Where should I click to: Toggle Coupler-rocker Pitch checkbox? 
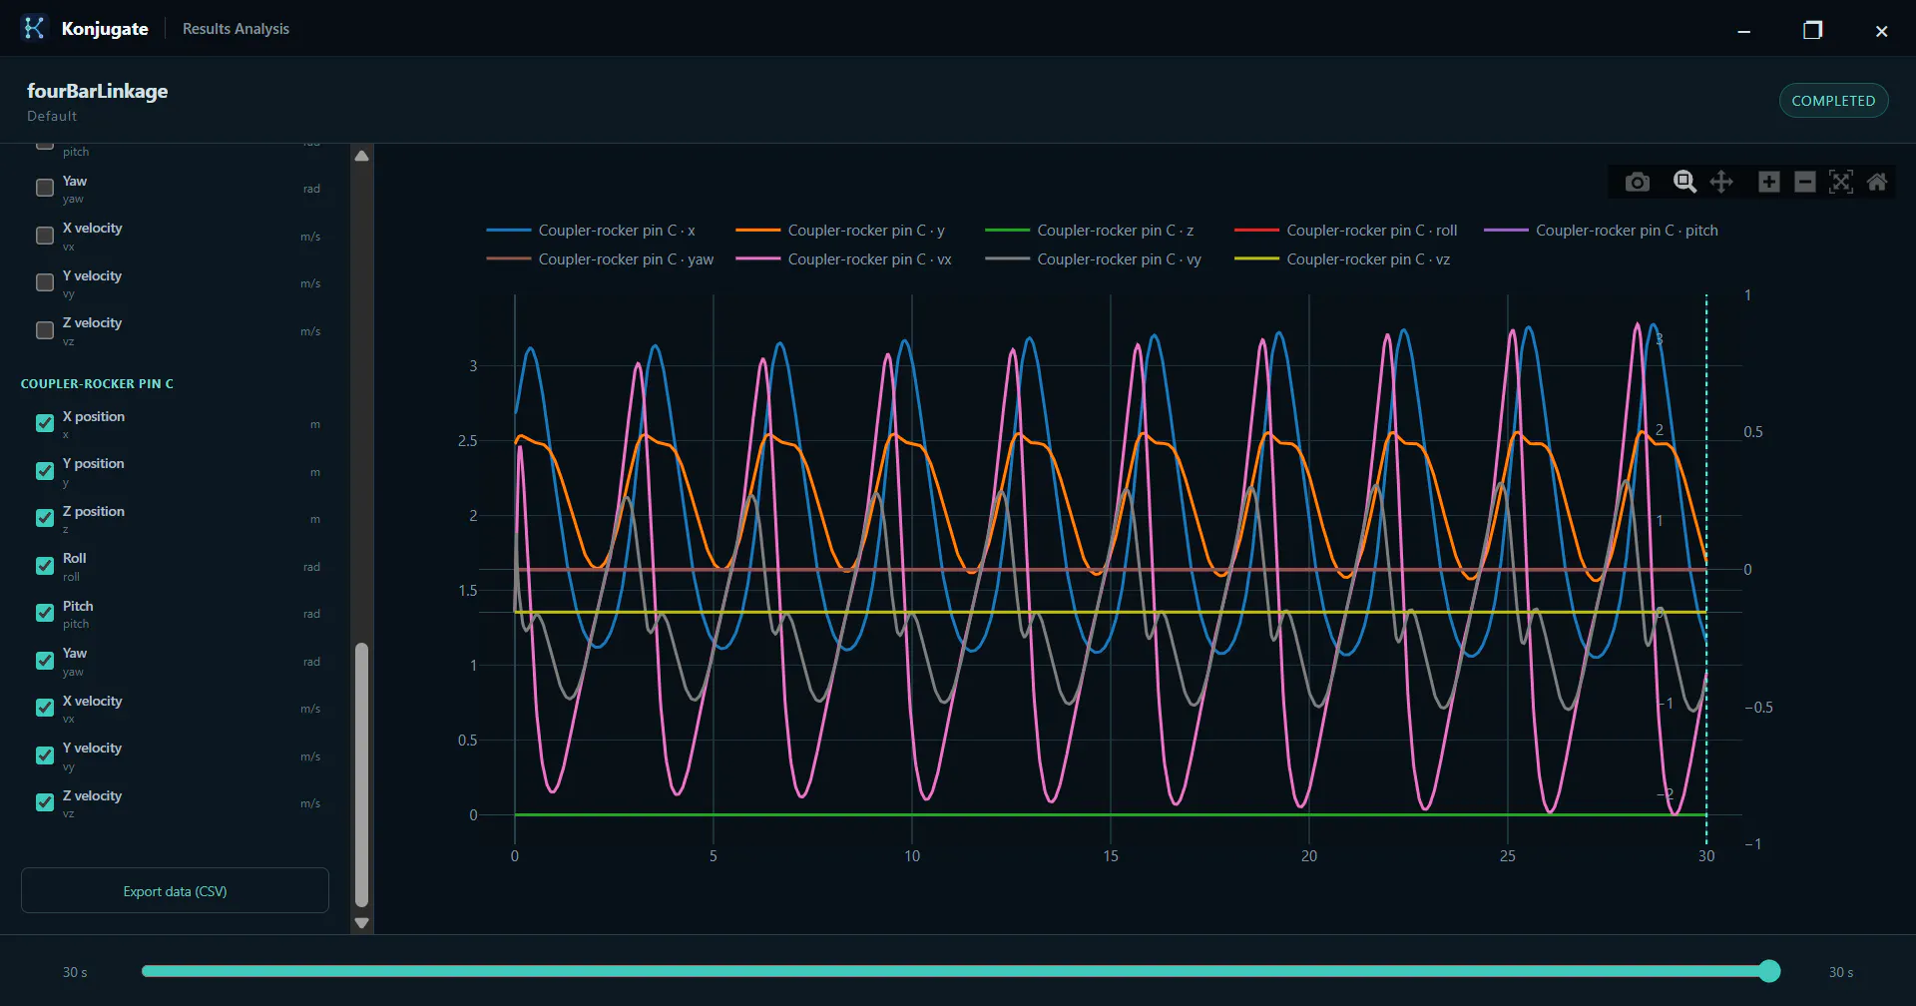point(45,613)
